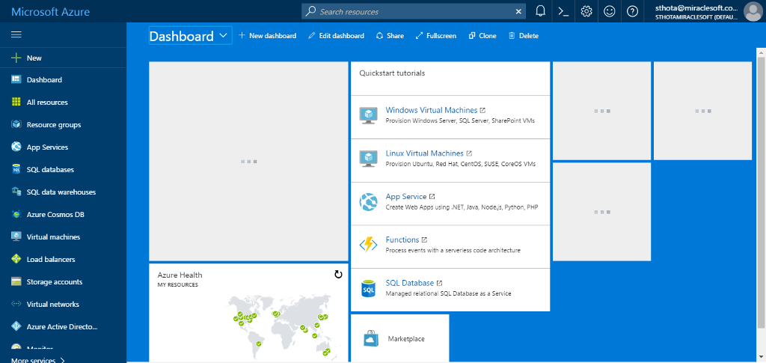Open the help question mark icon
Viewport: 766px width, 363px height.
(x=632, y=11)
